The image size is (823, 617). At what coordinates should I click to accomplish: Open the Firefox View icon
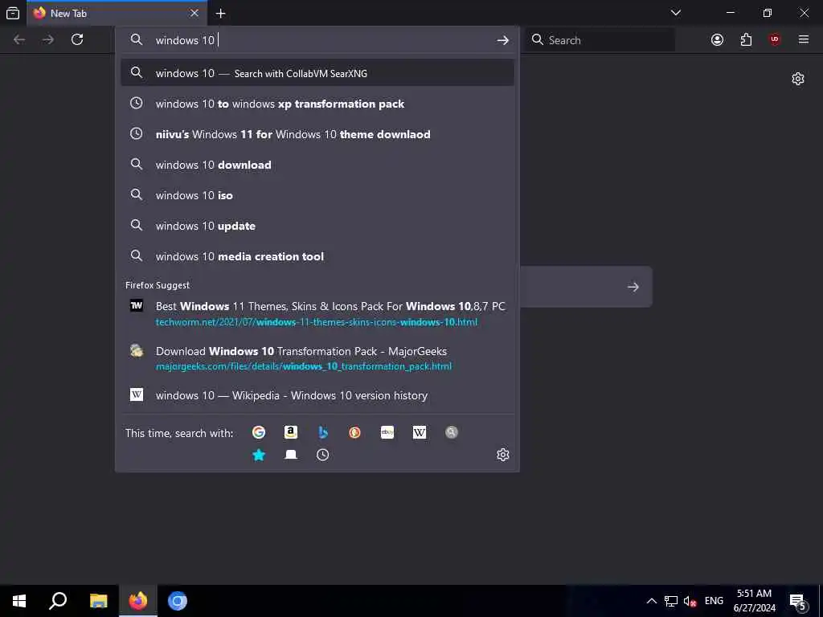coord(13,13)
